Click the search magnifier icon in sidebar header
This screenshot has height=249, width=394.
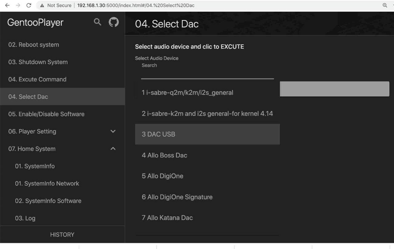(x=98, y=22)
